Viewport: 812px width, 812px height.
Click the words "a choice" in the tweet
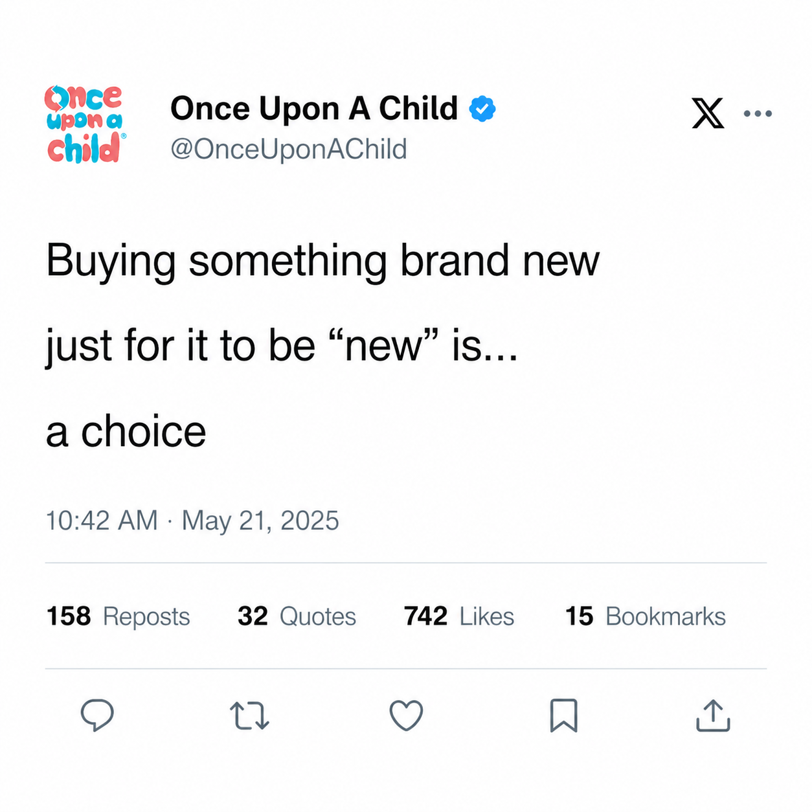[x=126, y=432]
